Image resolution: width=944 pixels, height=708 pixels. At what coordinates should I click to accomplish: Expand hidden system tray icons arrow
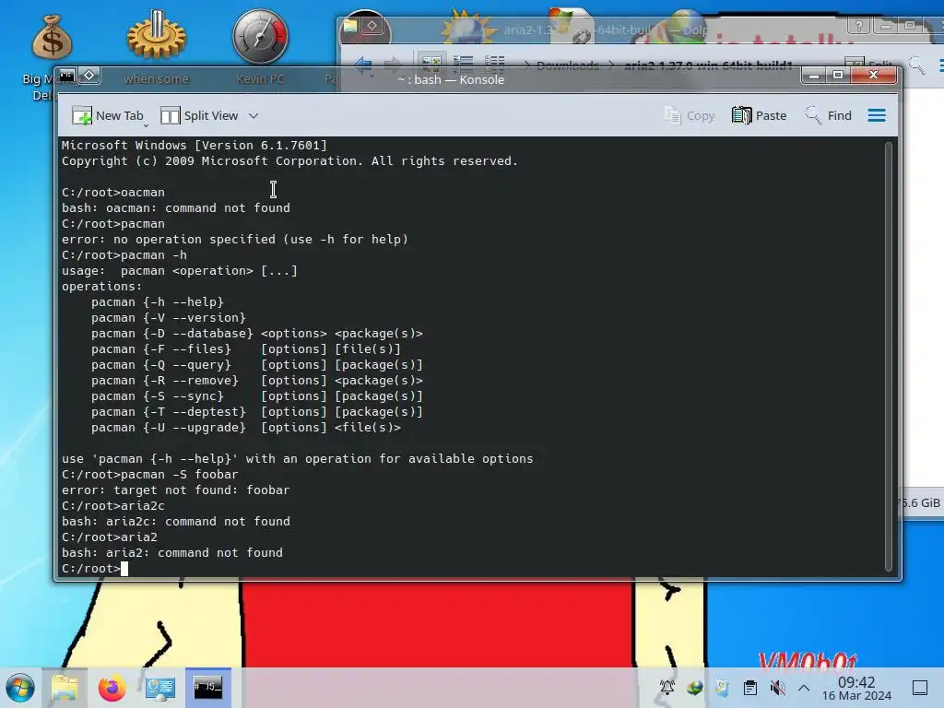click(804, 688)
